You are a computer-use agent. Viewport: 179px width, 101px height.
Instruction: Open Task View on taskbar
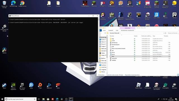pyautogui.click(x=39, y=99)
